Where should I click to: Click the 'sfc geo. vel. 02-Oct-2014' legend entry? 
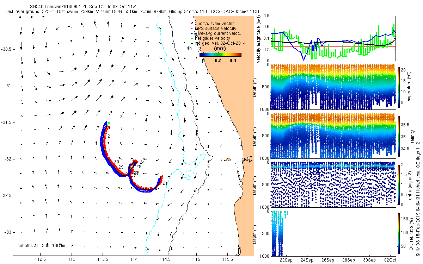point(220,43)
